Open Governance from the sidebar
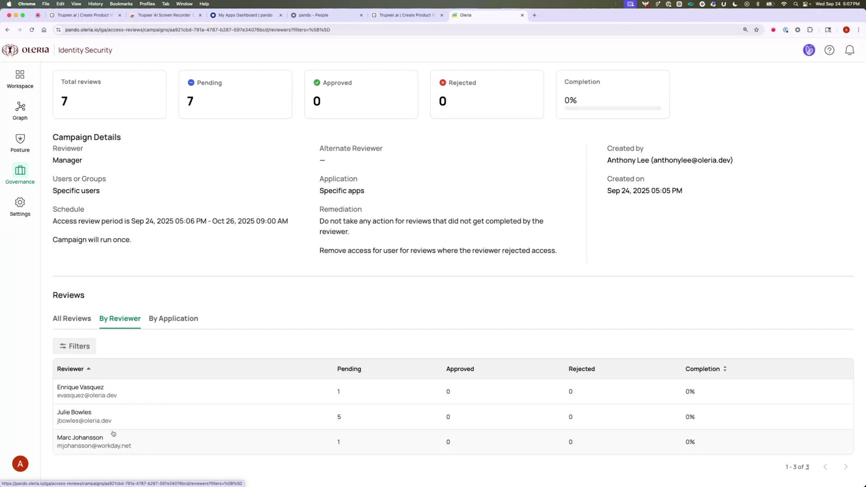Image resolution: width=866 pixels, height=487 pixels. (x=20, y=175)
